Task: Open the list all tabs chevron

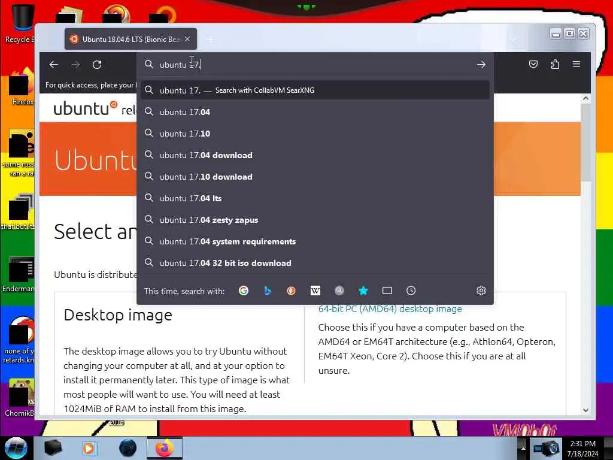Action: pos(513,39)
